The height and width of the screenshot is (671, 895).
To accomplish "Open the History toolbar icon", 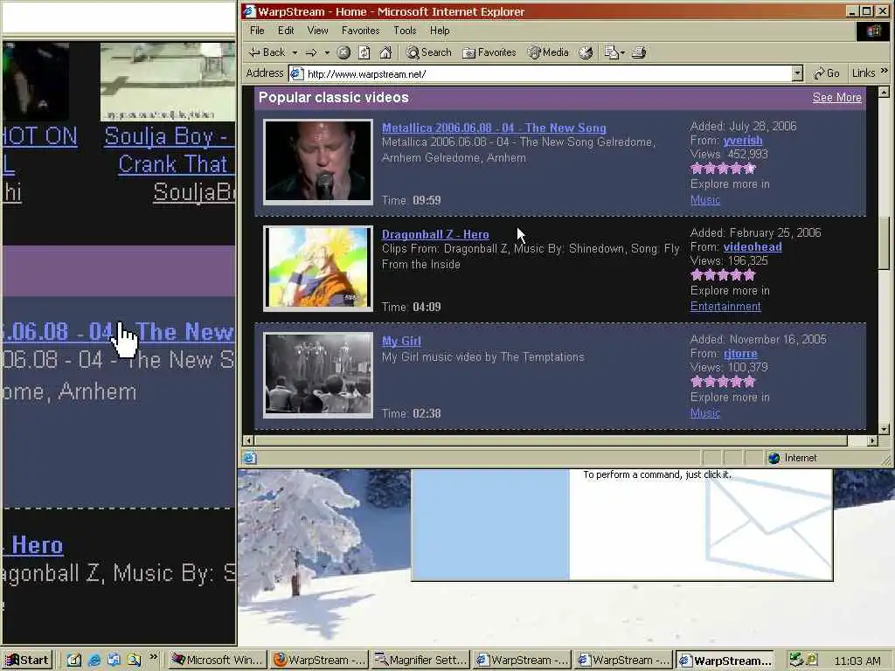I will click(x=586, y=52).
